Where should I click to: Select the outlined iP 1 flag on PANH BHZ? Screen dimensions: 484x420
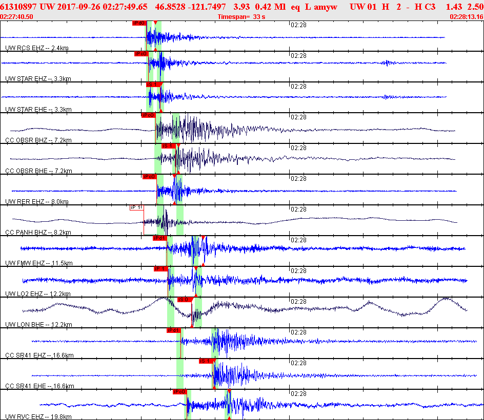click(137, 207)
